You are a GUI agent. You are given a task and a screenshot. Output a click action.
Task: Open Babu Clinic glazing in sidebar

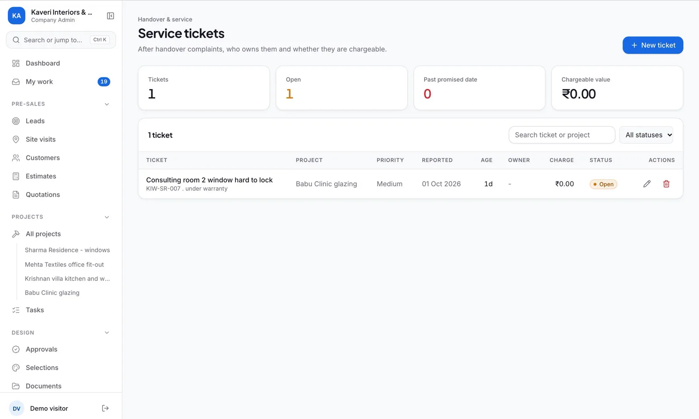tap(52, 293)
